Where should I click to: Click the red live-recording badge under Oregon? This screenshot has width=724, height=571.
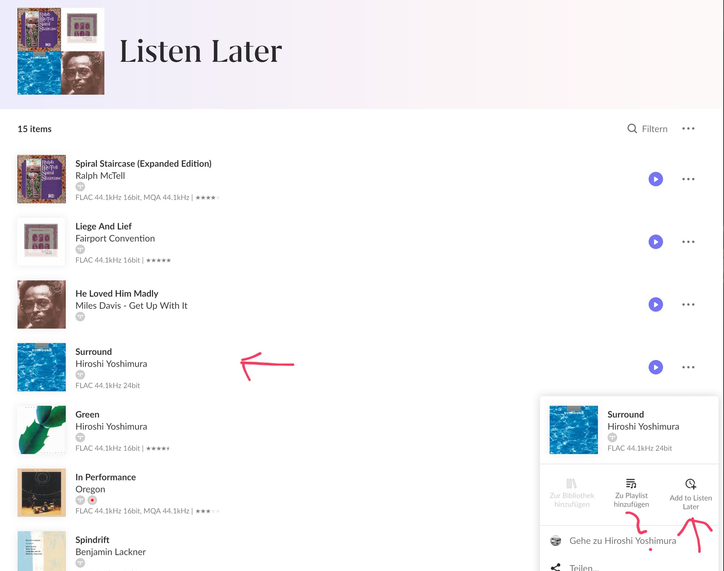(92, 500)
